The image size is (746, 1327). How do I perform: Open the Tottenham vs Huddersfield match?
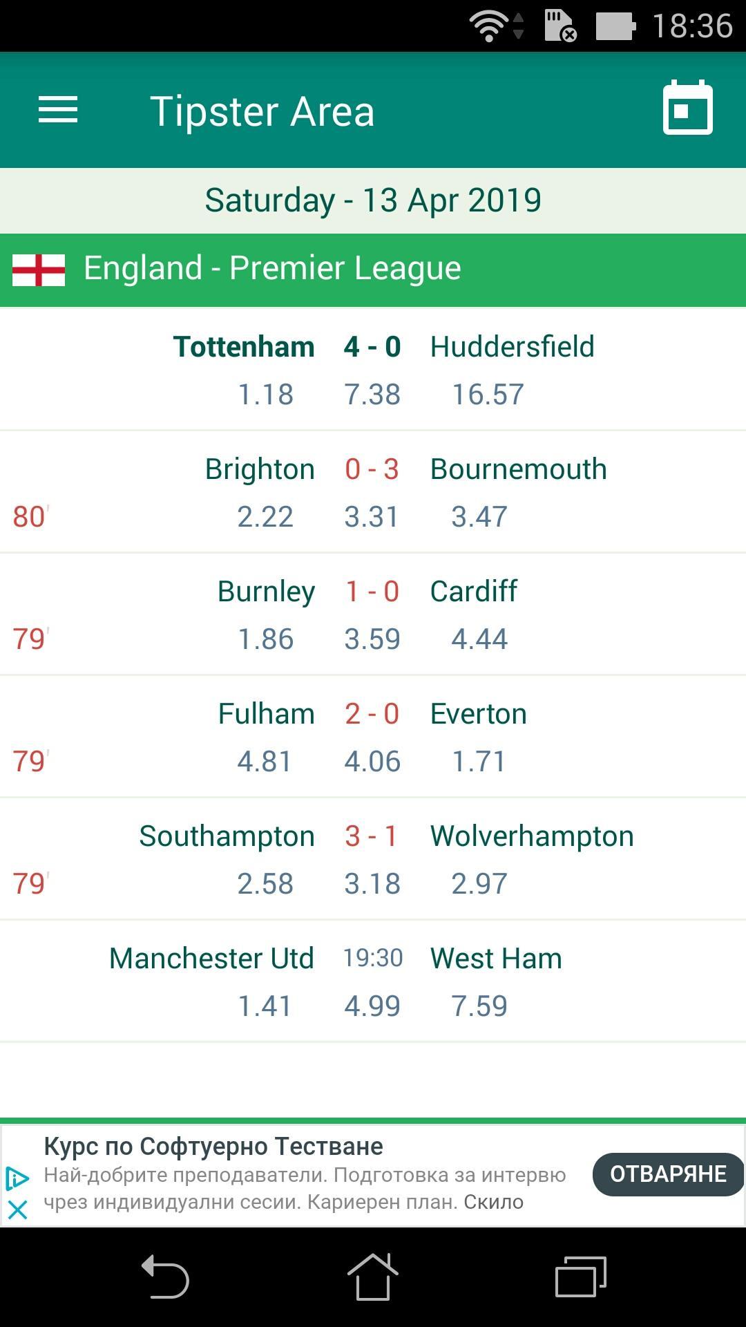373,369
